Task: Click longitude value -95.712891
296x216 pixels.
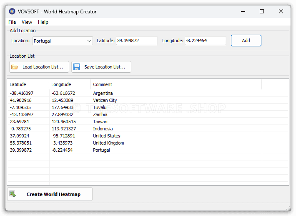Action: (63, 136)
